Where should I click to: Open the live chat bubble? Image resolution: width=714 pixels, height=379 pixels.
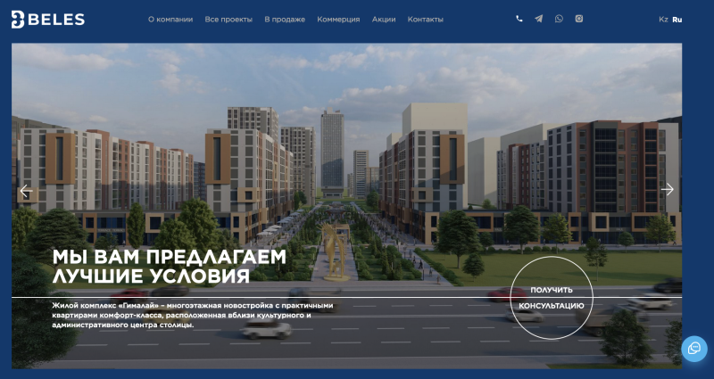coord(694,349)
